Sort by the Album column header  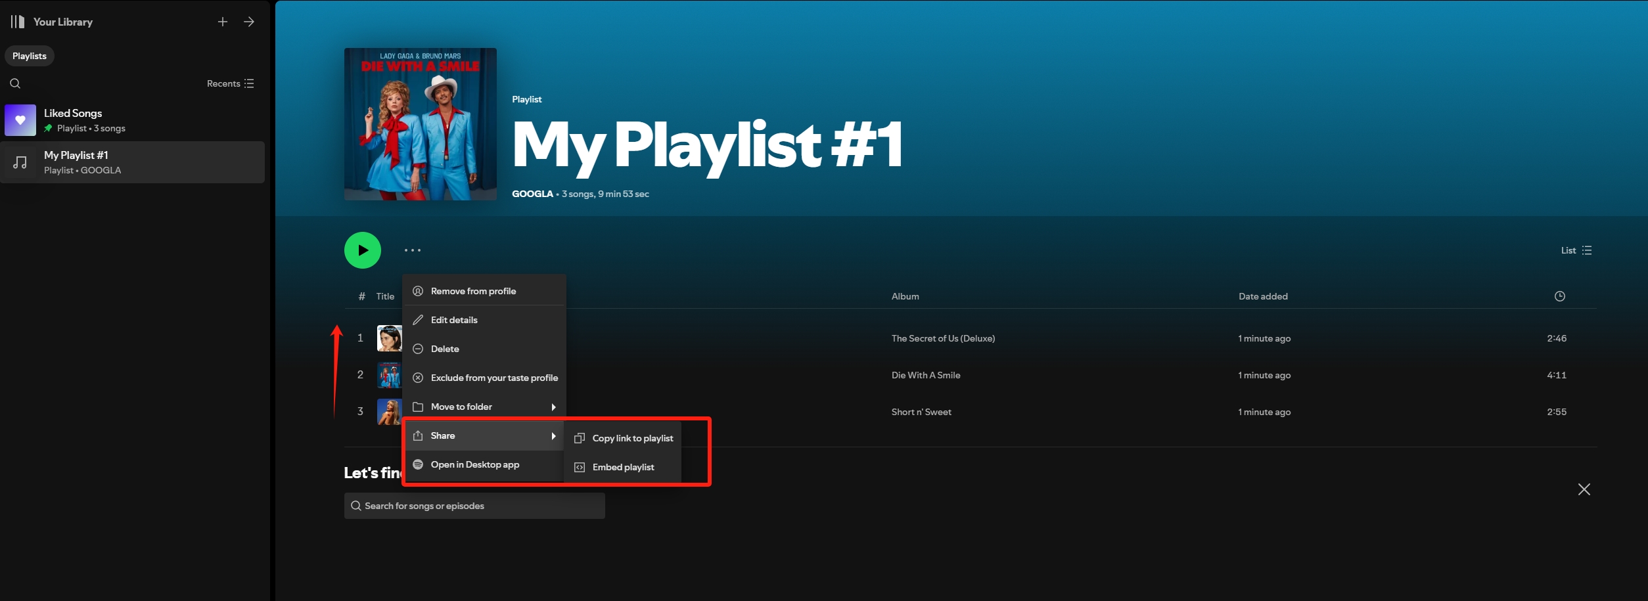click(x=905, y=296)
